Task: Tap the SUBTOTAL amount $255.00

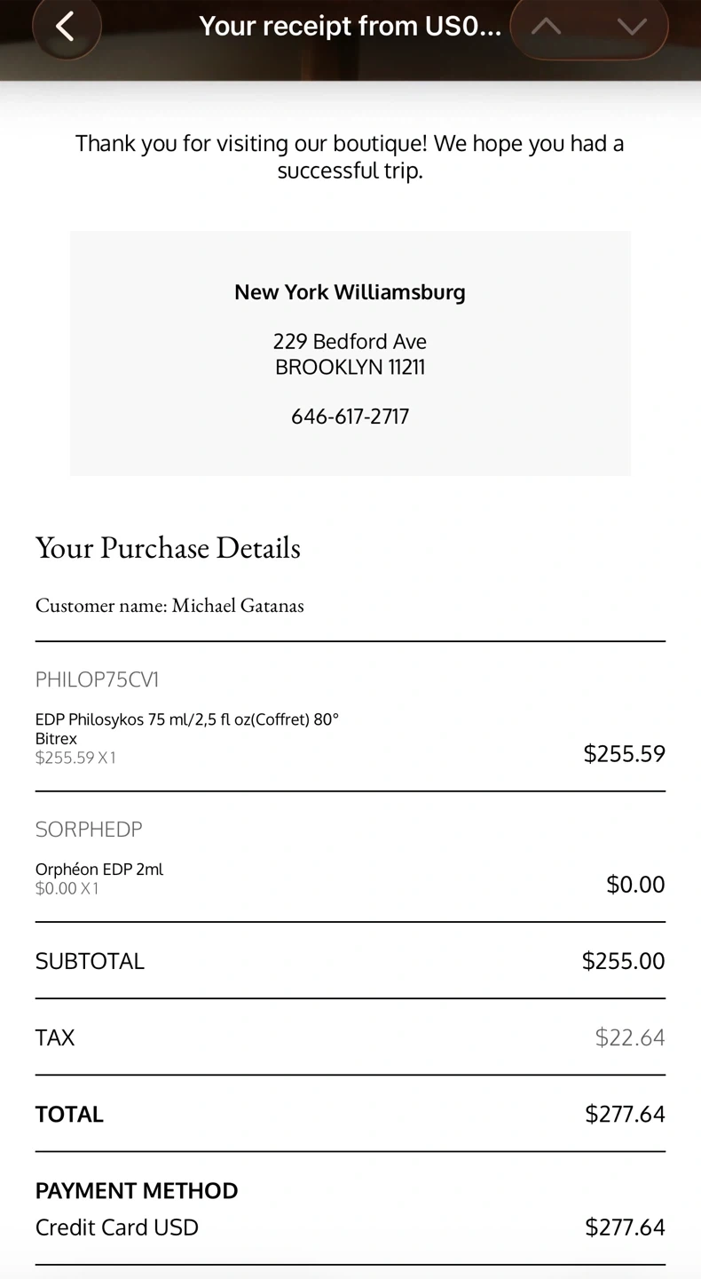Action: (623, 961)
